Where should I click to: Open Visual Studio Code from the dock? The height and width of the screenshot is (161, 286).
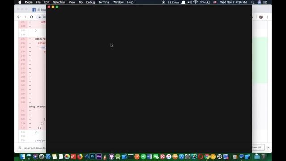pyautogui.click(x=86, y=157)
